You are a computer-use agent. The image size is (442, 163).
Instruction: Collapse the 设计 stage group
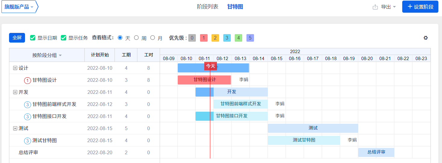point(15,68)
